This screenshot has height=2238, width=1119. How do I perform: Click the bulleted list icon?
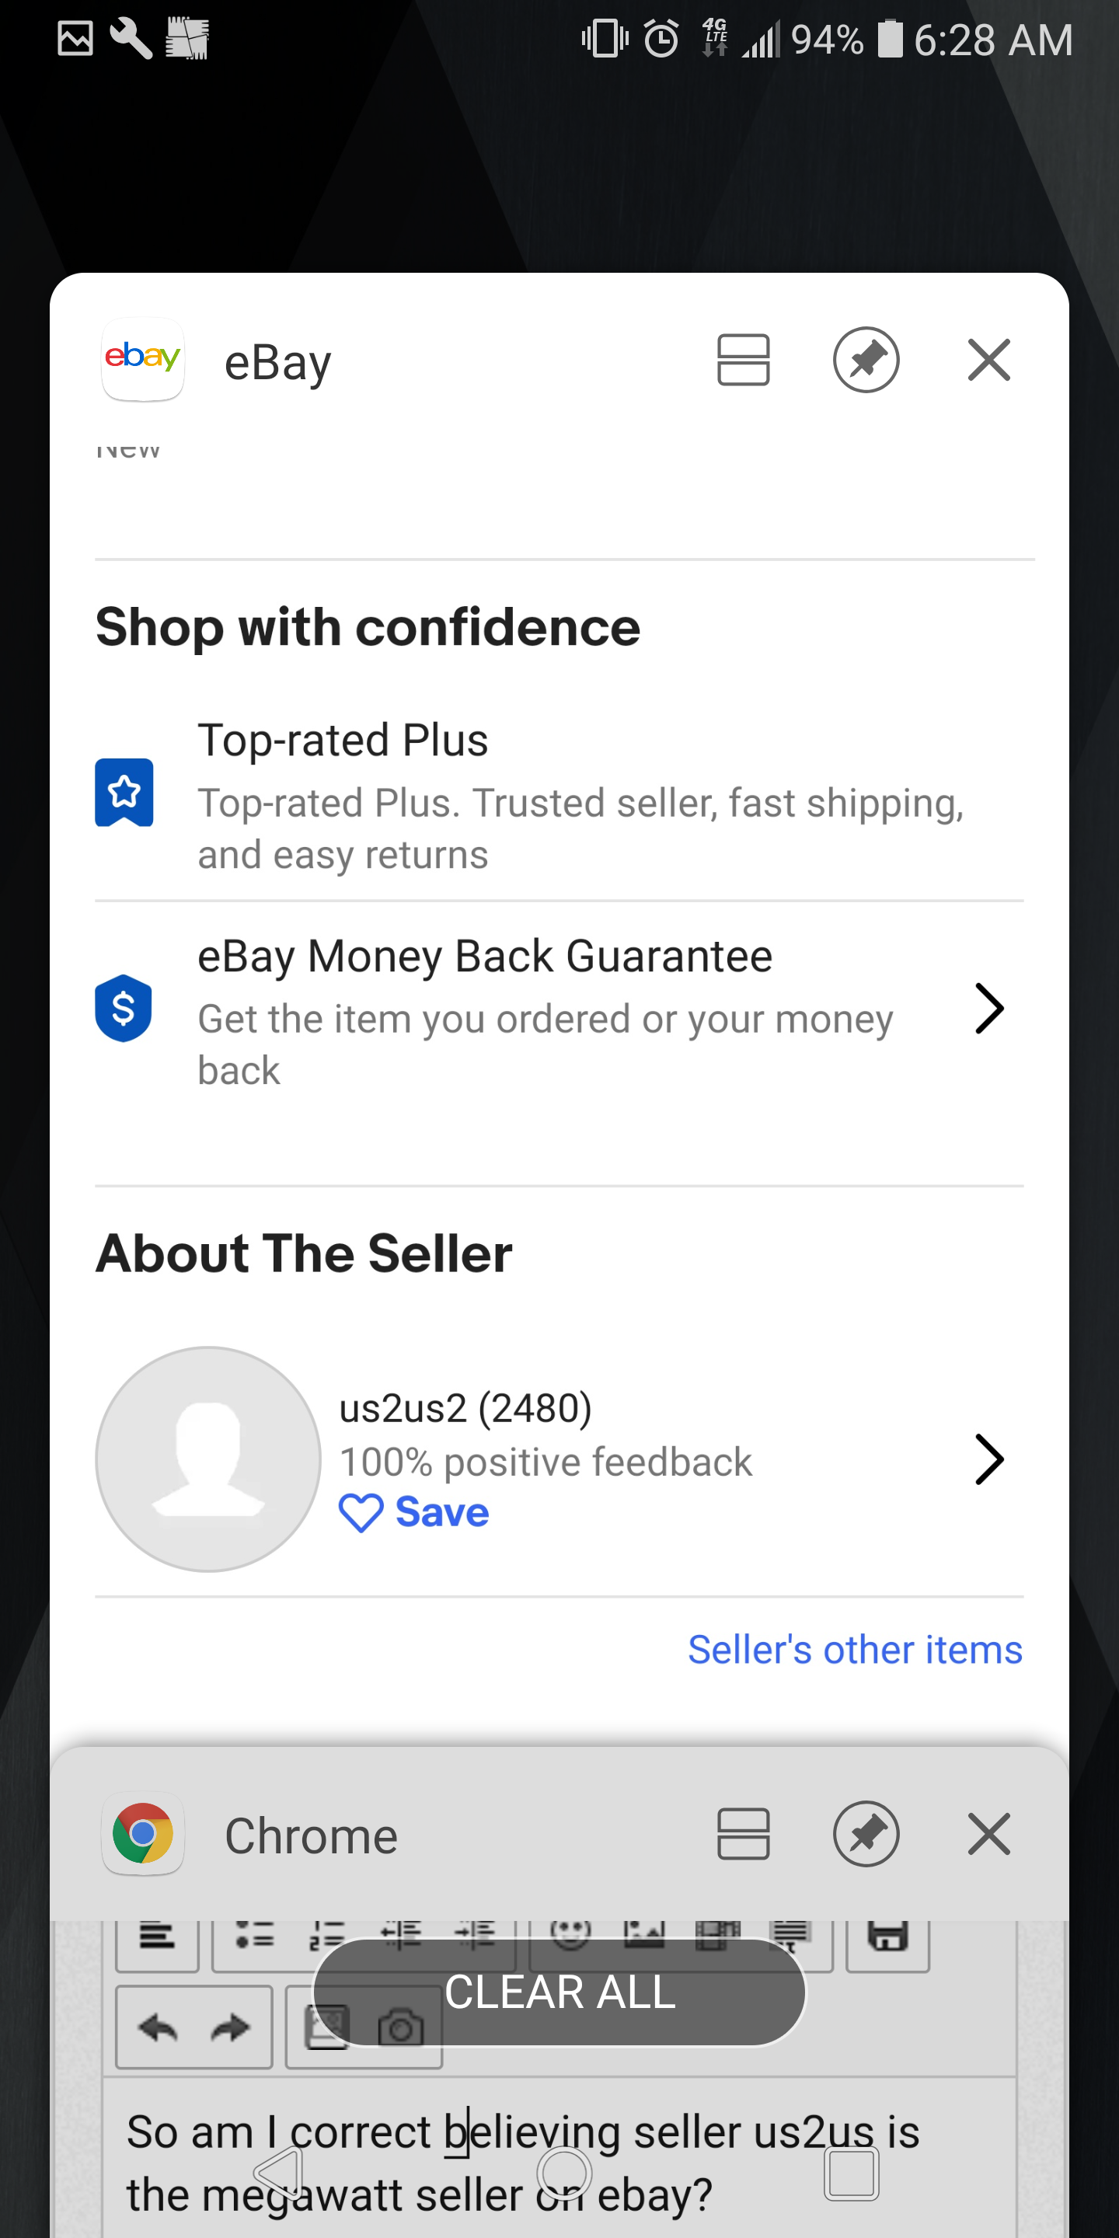pos(255,1936)
